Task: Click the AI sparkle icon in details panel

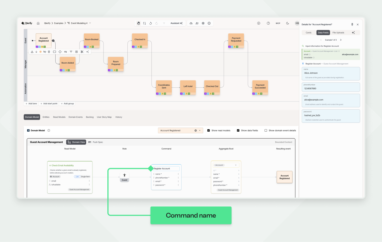Action: tap(353, 33)
